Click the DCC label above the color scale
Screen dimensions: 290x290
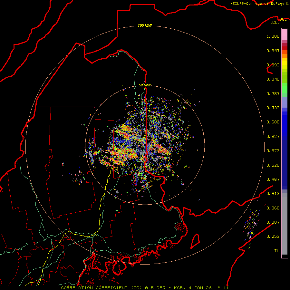pos(283,19)
